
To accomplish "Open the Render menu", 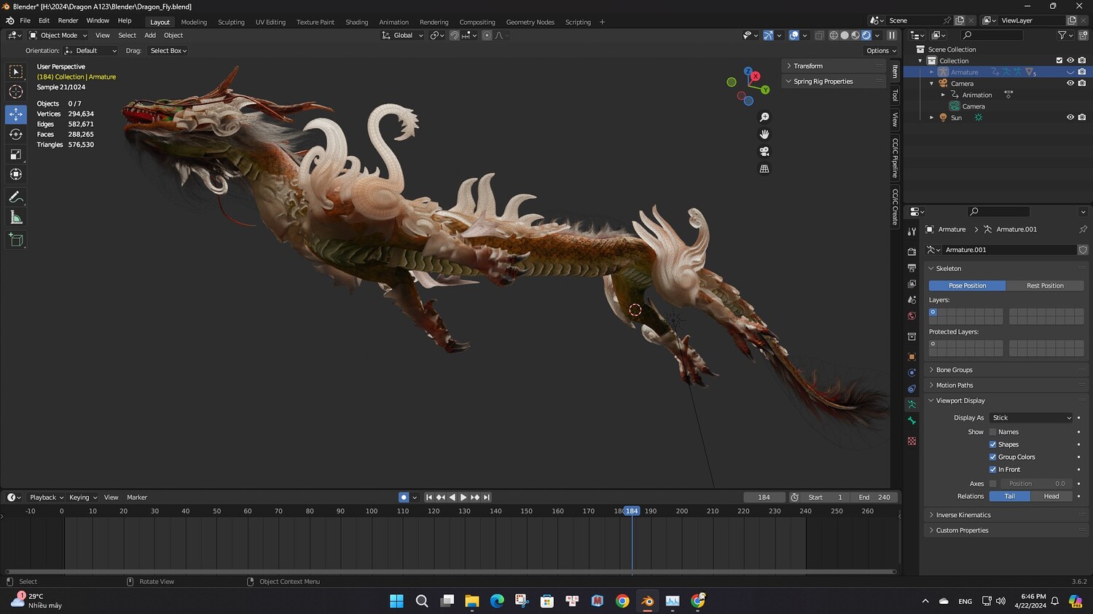I will tap(68, 20).
